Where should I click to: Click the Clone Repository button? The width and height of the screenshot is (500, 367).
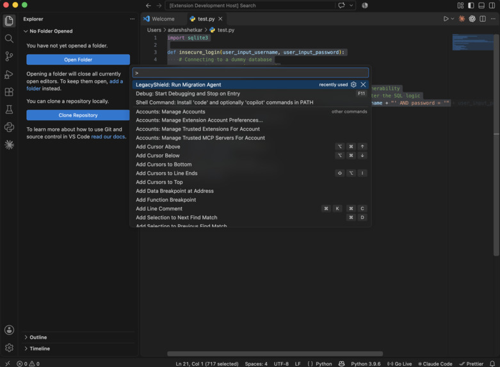tap(78, 115)
